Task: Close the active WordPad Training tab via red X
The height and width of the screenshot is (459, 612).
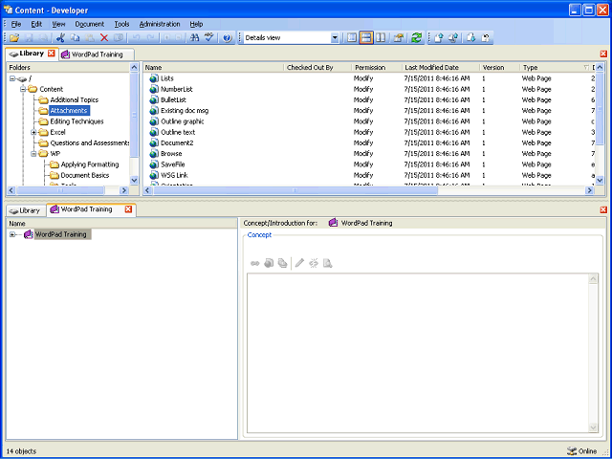Action: point(128,209)
